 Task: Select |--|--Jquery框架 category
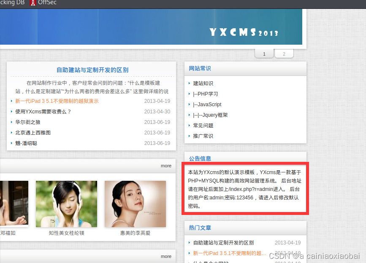[210, 115]
